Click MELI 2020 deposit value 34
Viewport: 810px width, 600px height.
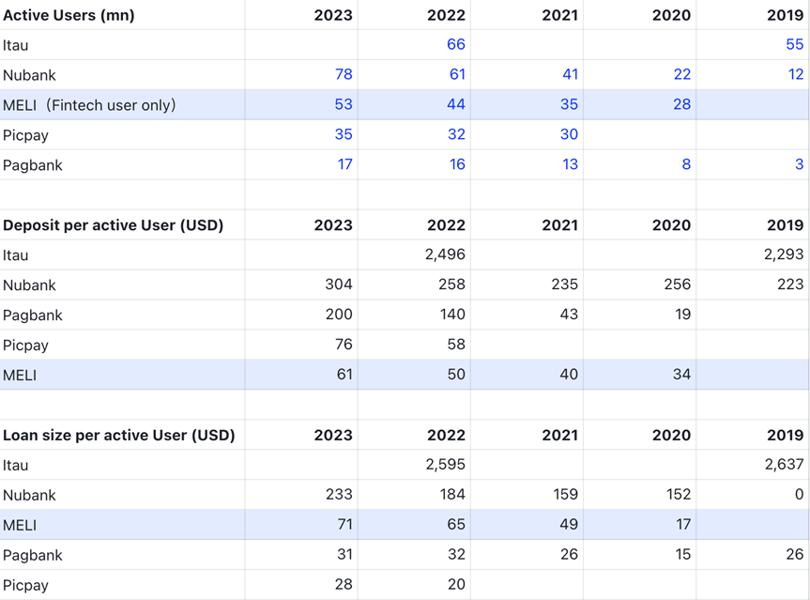(x=682, y=374)
